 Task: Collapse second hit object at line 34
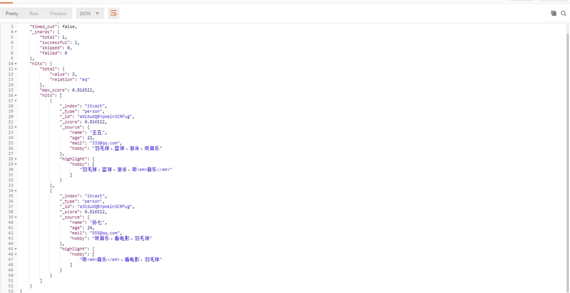click(15, 191)
